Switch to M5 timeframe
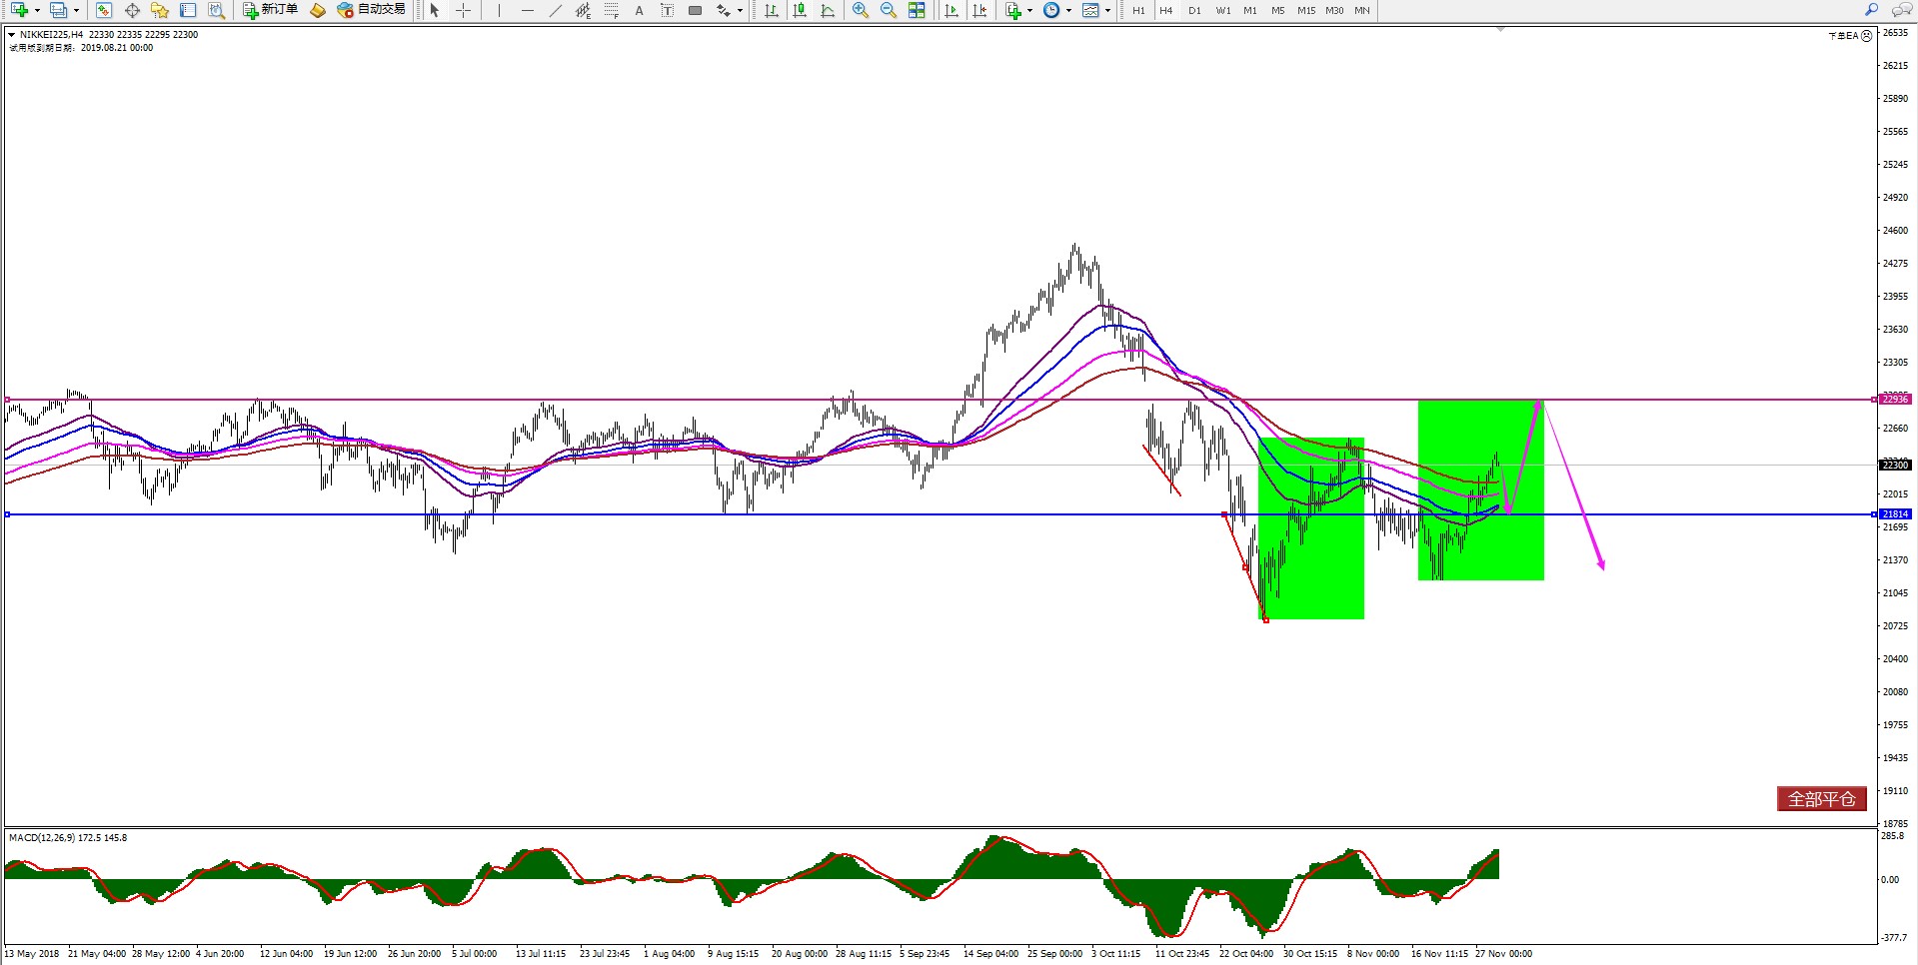 click(x=1278, y=10)
